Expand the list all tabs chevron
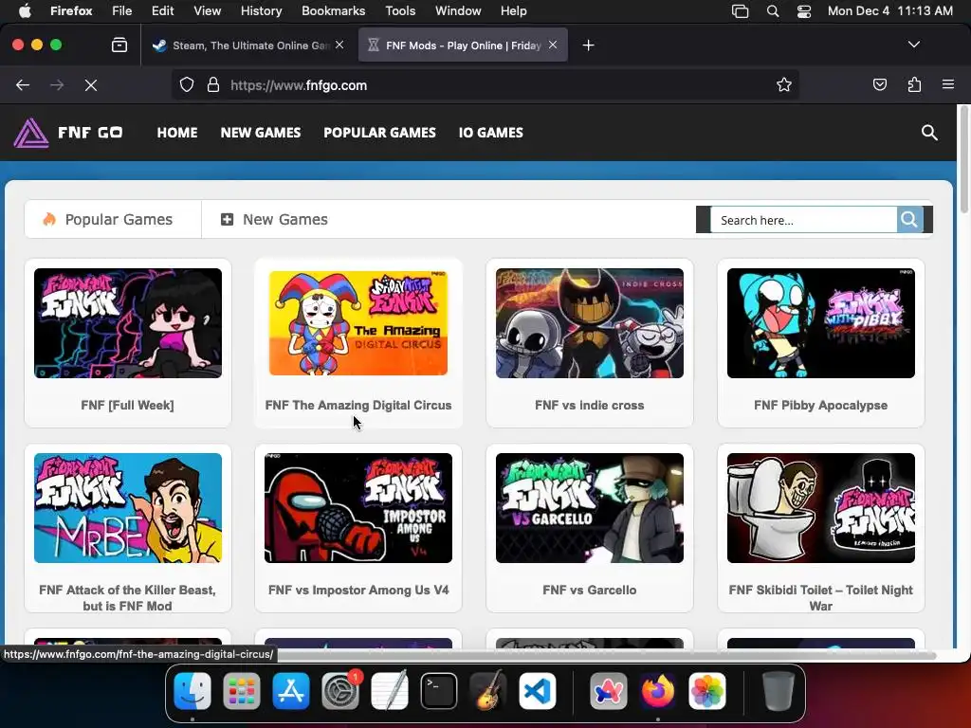971x728 pixels. coord(913,45)
